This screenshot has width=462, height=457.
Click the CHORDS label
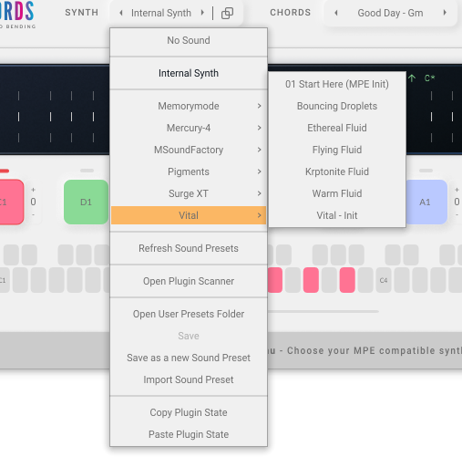pos(291,13)
